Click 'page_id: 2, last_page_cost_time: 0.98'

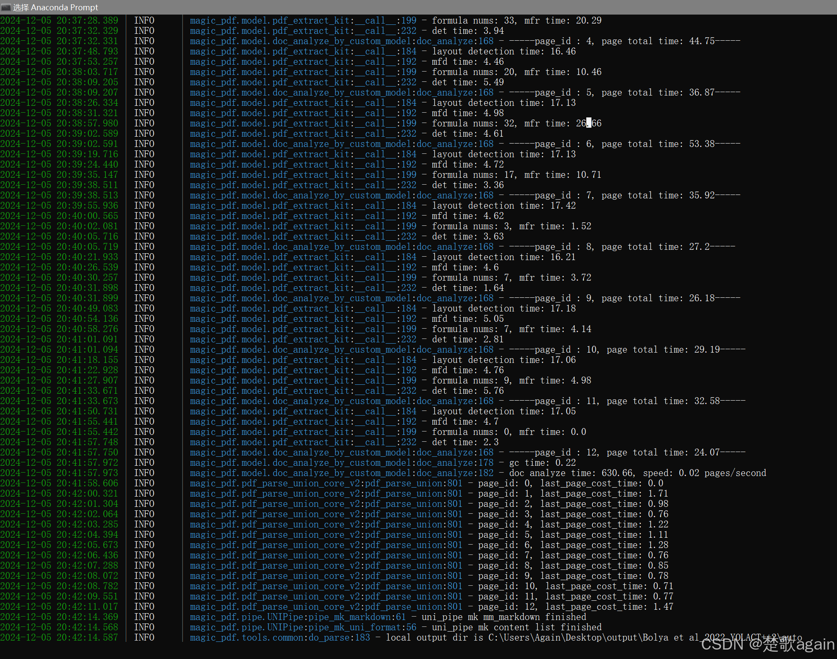point(573,504)
